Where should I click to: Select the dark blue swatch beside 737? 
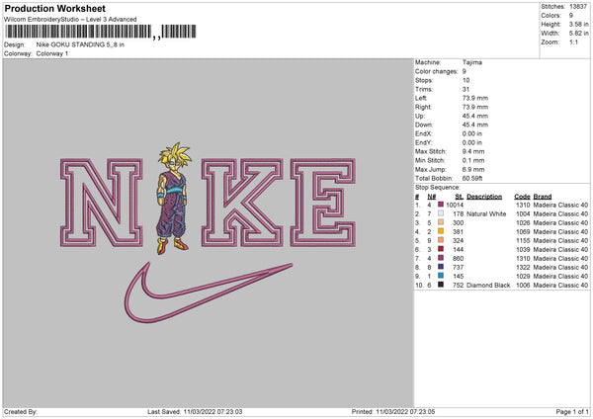pyautogui.click(x=441, y=267)
